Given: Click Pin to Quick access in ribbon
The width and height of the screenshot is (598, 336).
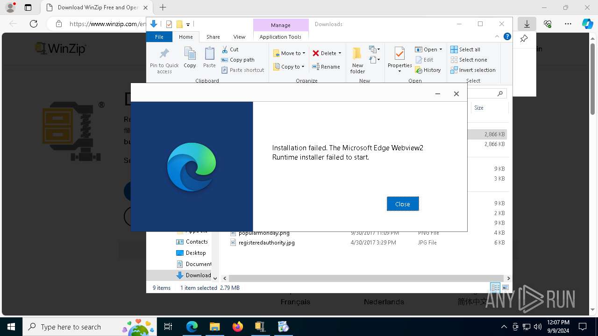Looking at the screenshot, I should [x=164, y=60].
